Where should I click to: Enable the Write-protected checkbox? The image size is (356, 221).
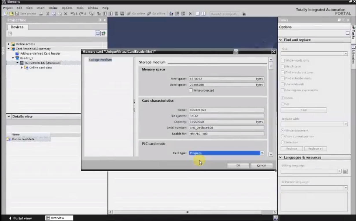click(x=191, y=90)
